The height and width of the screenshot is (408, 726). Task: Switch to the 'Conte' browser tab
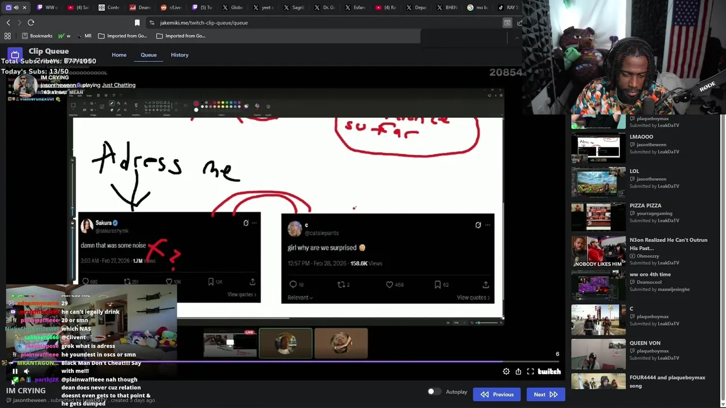(109, 7)
